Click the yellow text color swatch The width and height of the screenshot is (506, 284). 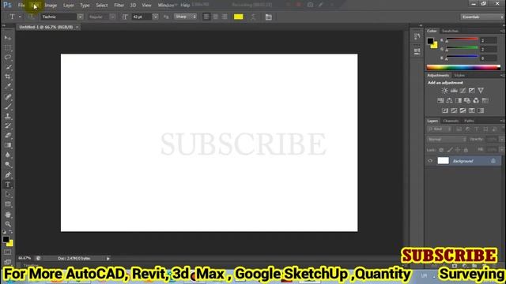point(239,17)
